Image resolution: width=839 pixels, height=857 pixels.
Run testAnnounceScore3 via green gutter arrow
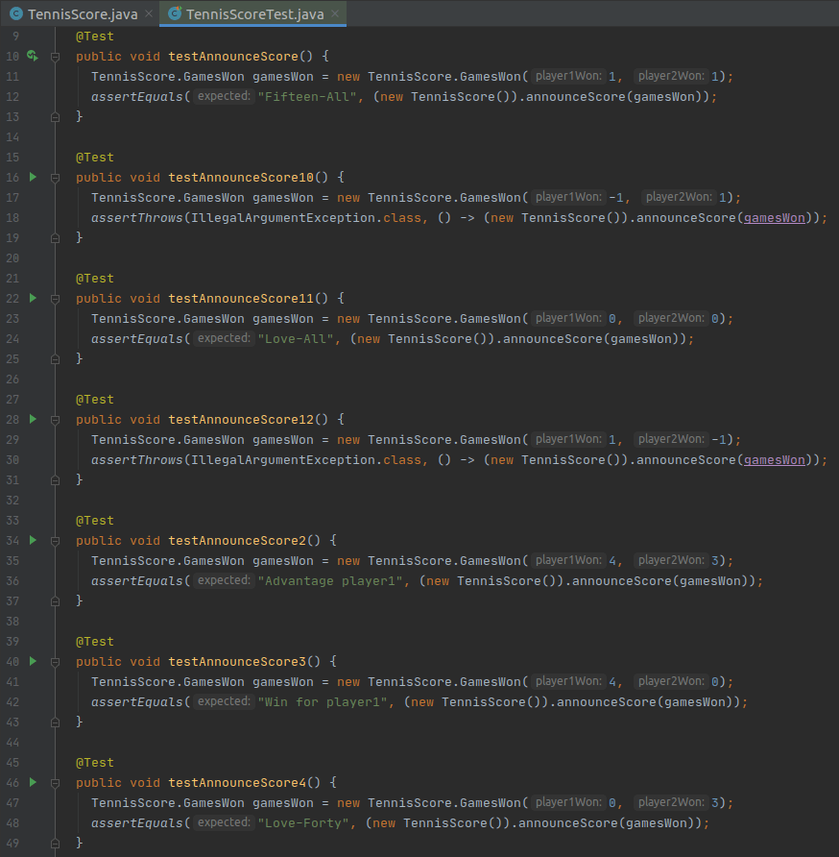pos(33,661)
